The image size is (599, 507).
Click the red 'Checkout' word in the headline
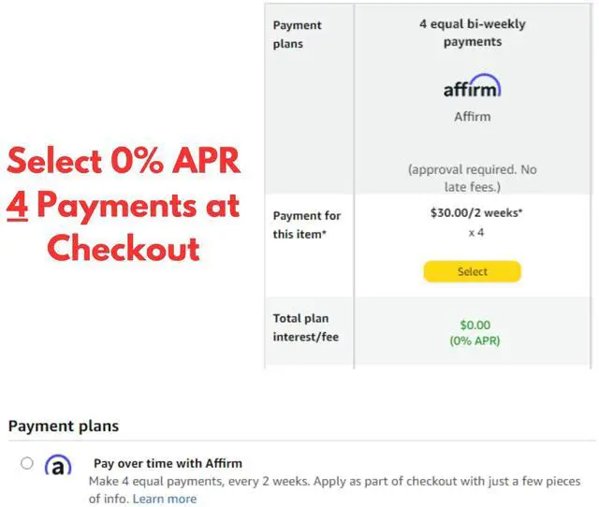123,248
